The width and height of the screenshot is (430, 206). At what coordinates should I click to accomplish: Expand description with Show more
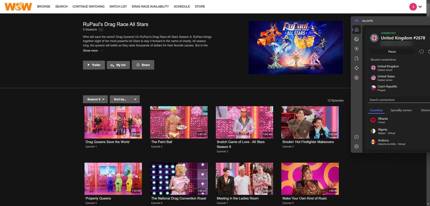93,50
